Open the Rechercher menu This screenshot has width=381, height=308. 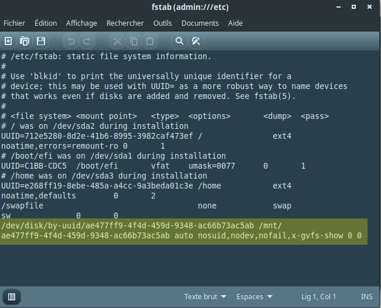[x=125, y=23]
